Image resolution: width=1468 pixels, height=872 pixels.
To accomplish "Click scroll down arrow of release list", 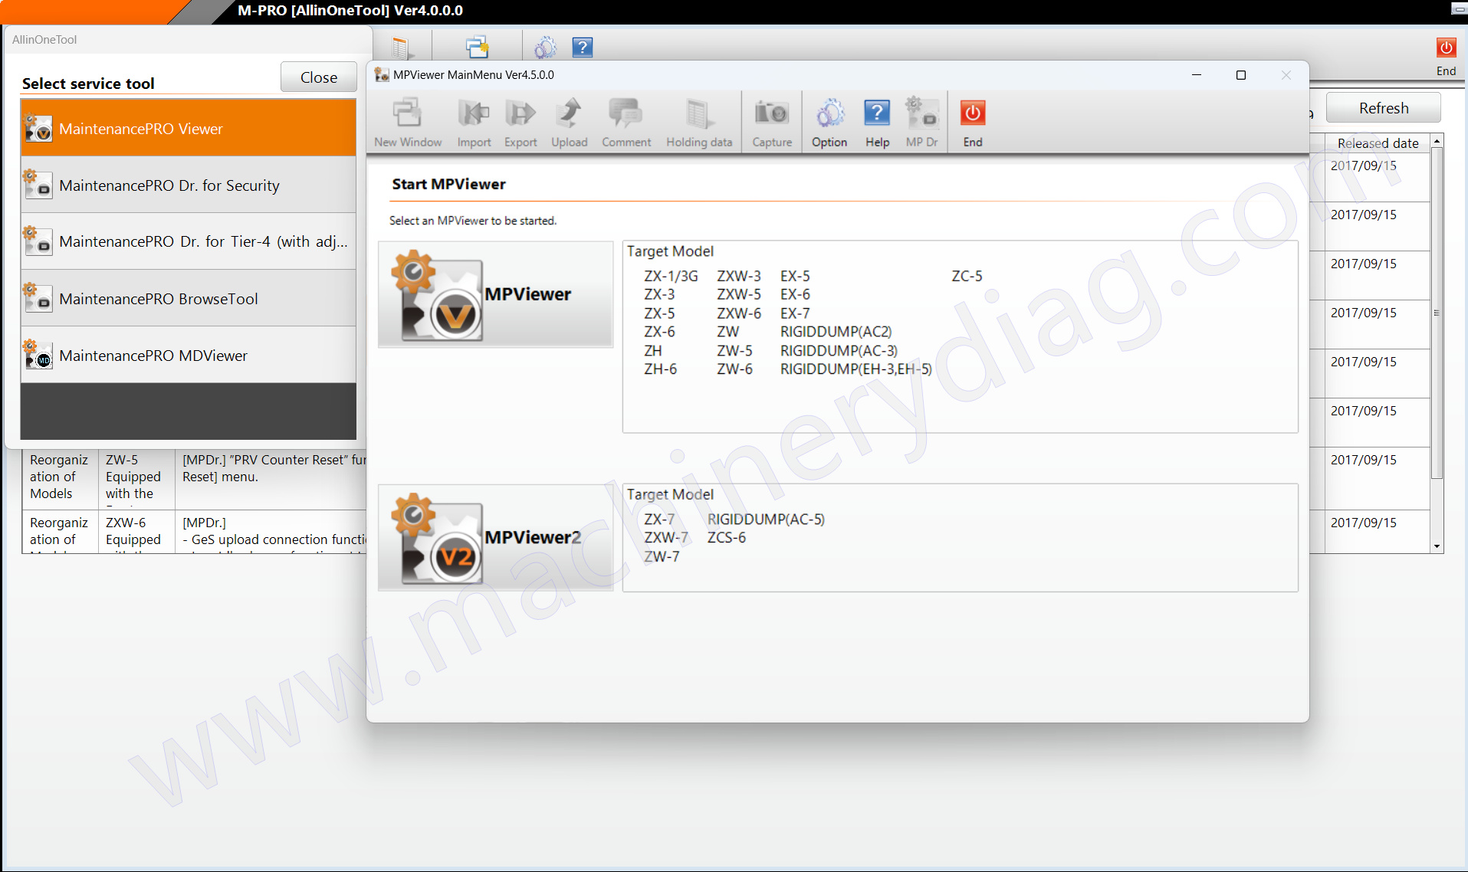I will click(x=1437, y=546).
